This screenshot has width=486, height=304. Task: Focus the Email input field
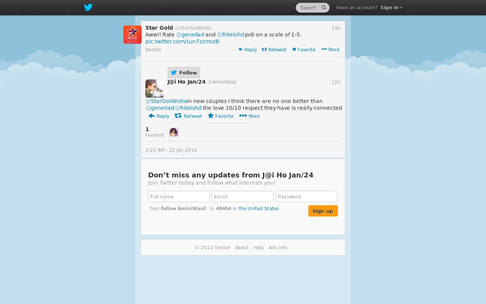point(243,196)
